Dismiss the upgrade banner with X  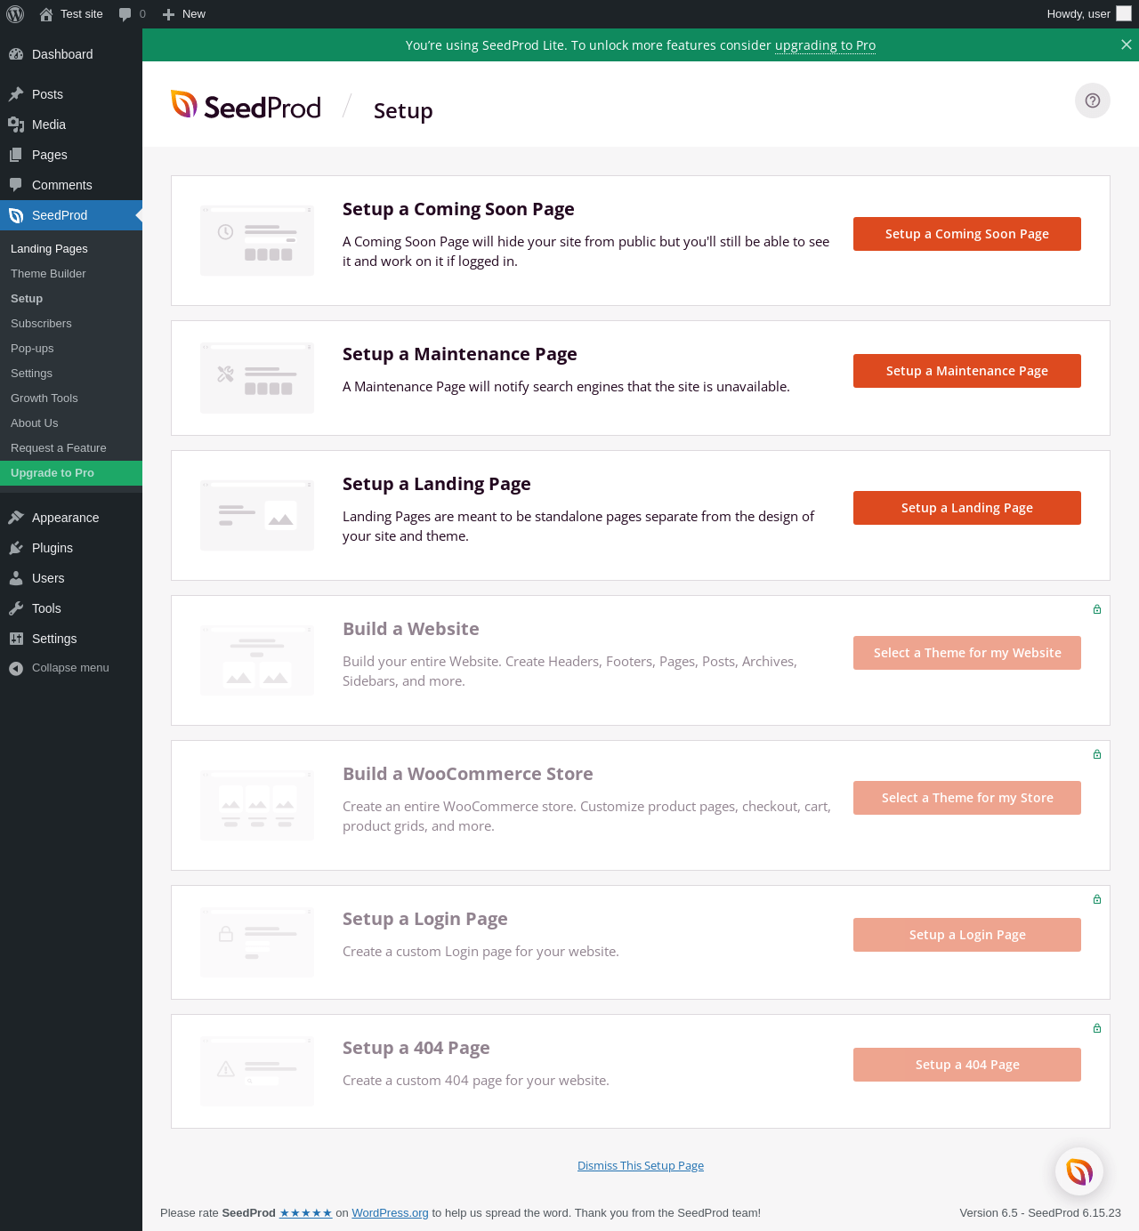1127,44
